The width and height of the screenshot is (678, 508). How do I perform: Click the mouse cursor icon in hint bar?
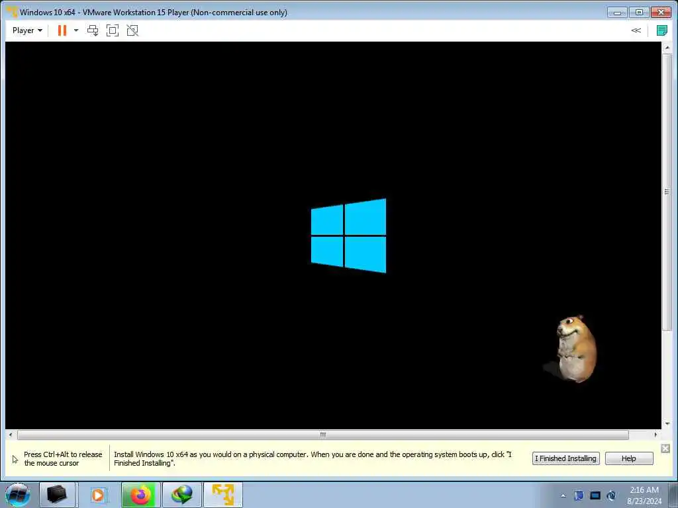coord(15,459)
